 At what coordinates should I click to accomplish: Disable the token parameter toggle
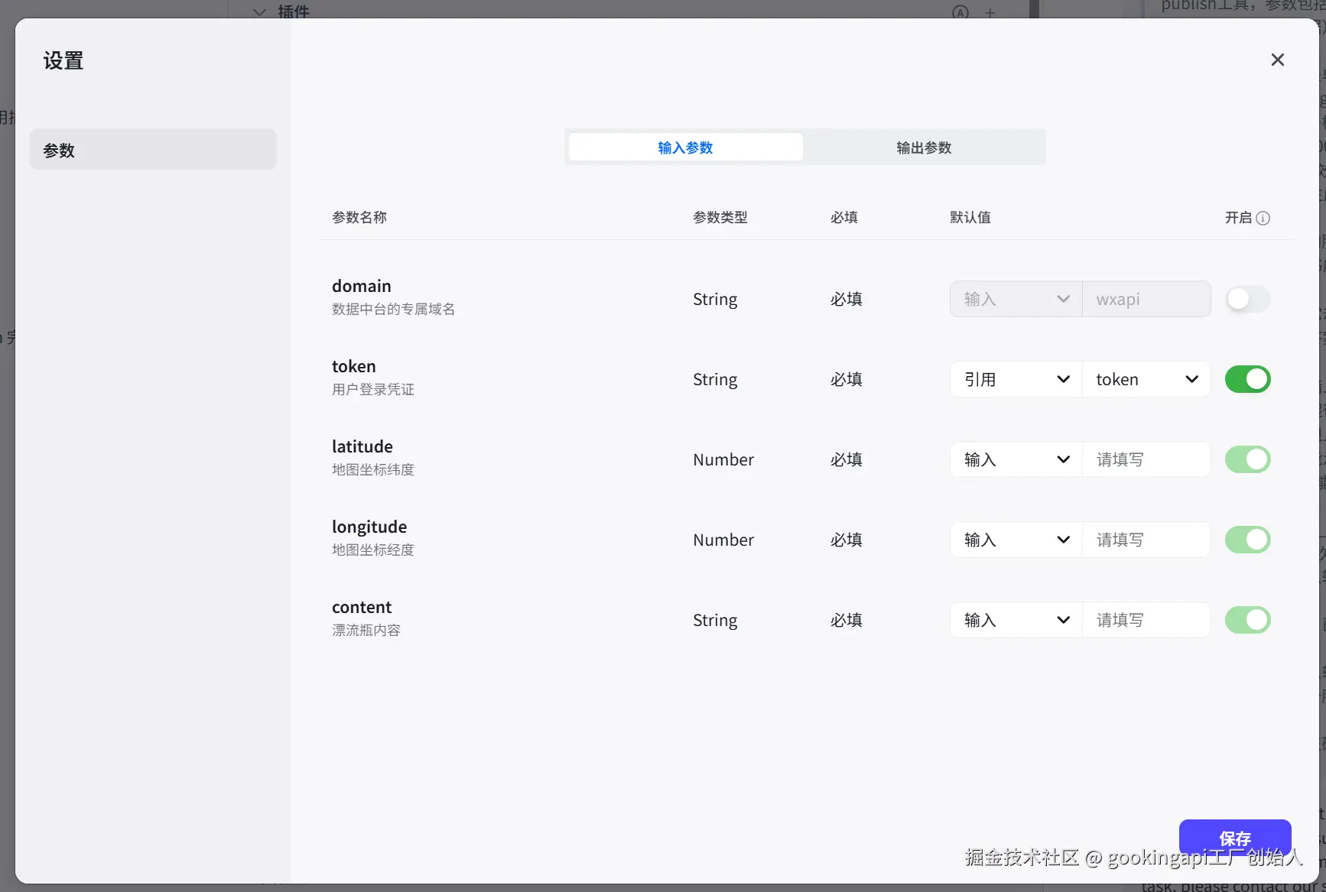[1247, 378]
